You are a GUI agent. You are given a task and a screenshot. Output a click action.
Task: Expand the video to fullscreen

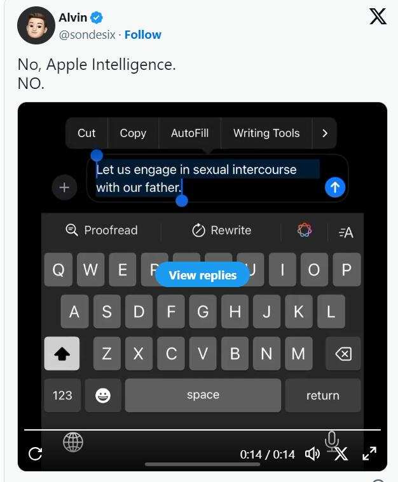(x=369, y=453)
